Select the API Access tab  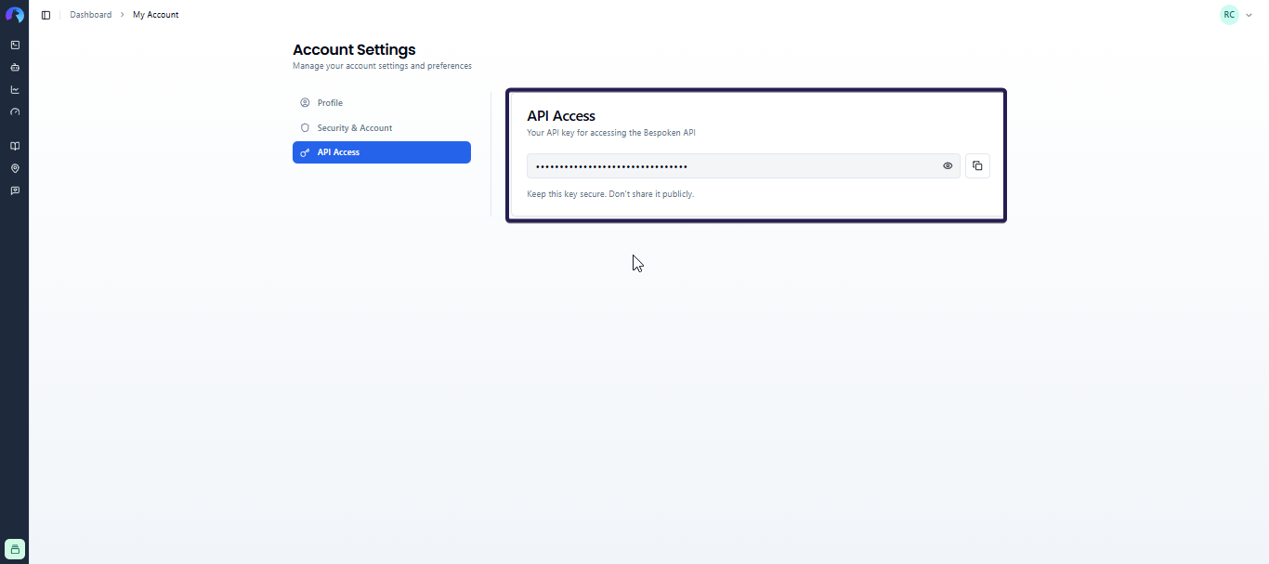[x=382, y=152]
